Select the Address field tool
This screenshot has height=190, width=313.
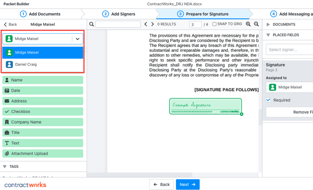pyautogui.click(x=43, y=101)
